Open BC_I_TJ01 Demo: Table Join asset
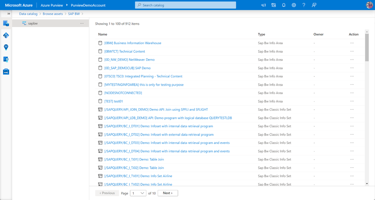This screenshot has width=375, height=200. point(134,160)
